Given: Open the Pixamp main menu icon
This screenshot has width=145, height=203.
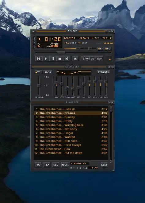Looking at the screenshot, I should [33, 31].
